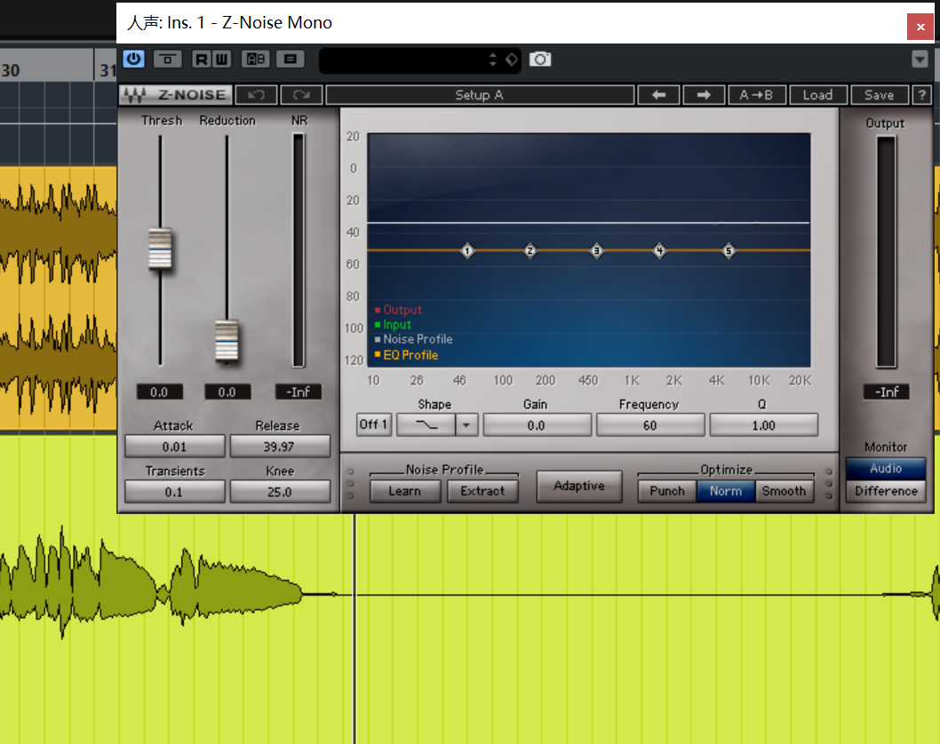Screen dimensions: 940x744
Task: Click the Knee value field 25.0
Action: 279,492
